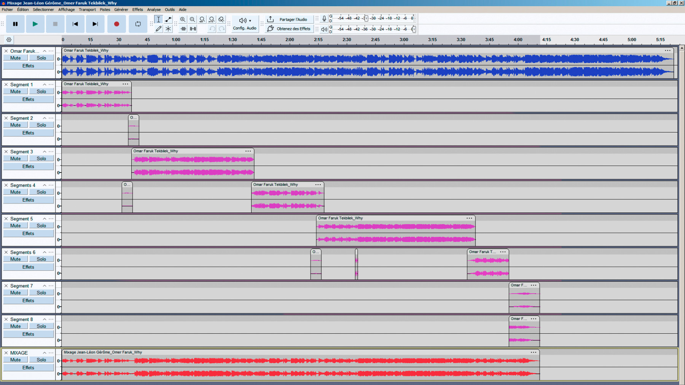Select the Envelope tool

coord(168,19)
